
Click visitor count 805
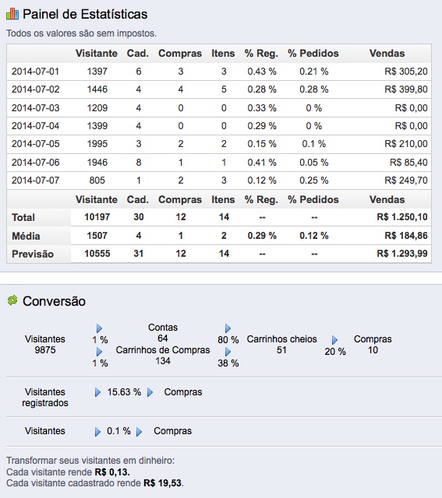point(97,181)
